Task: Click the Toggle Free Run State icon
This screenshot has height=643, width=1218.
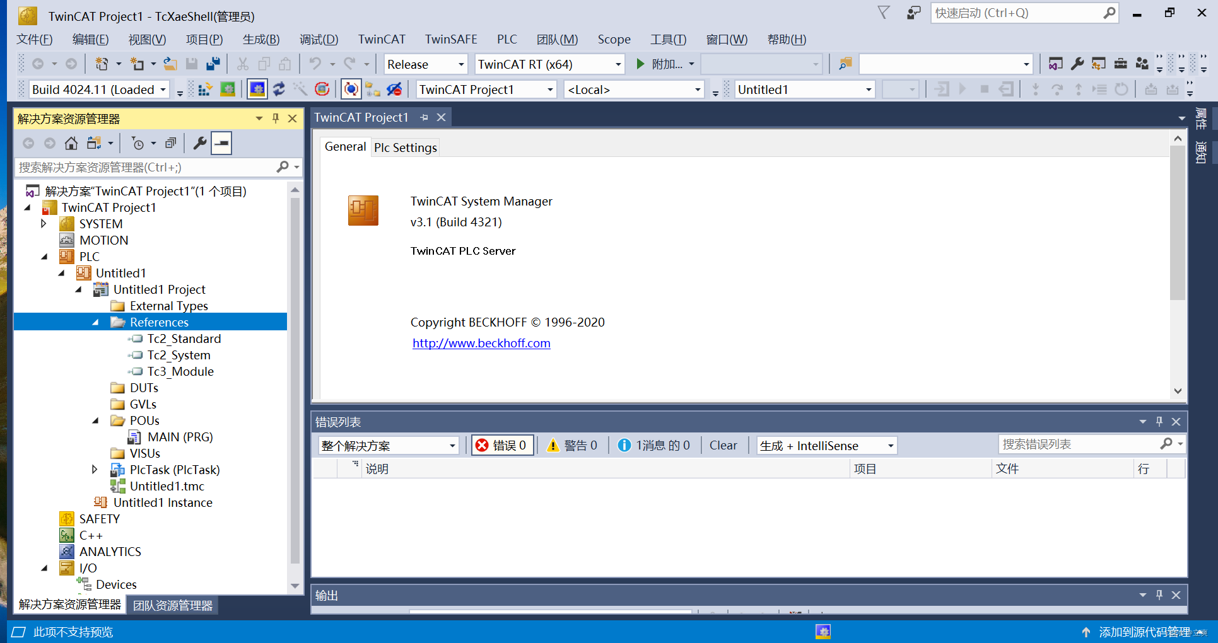Action: click(x=322, y=90)
